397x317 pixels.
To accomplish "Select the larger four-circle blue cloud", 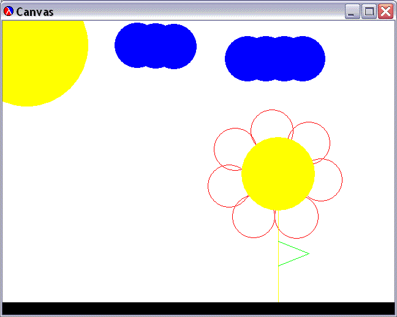I will pyautogui.click(x=275, y=59).
